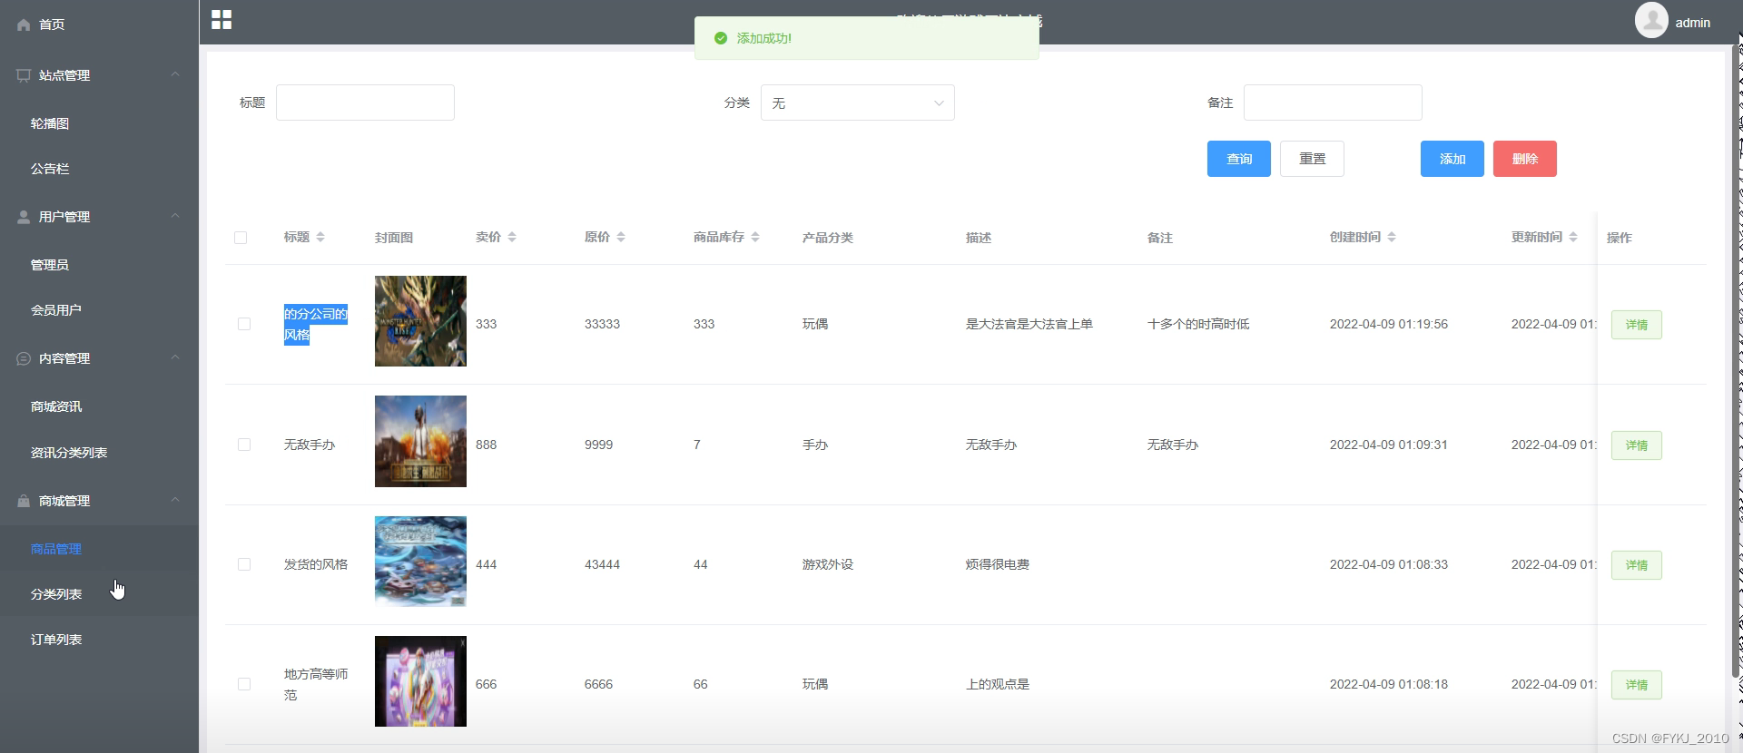The width and height of the screenshot is (1743, 753).
Task: Click description 烦得很电费
Action: (998, 564)
